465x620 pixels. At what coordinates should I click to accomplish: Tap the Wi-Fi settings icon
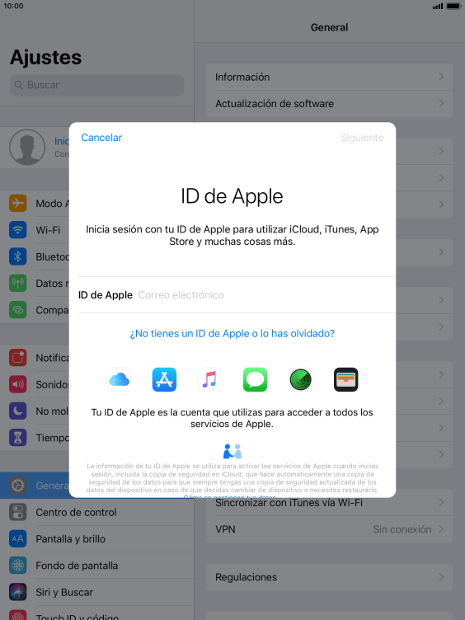[18, 230]
